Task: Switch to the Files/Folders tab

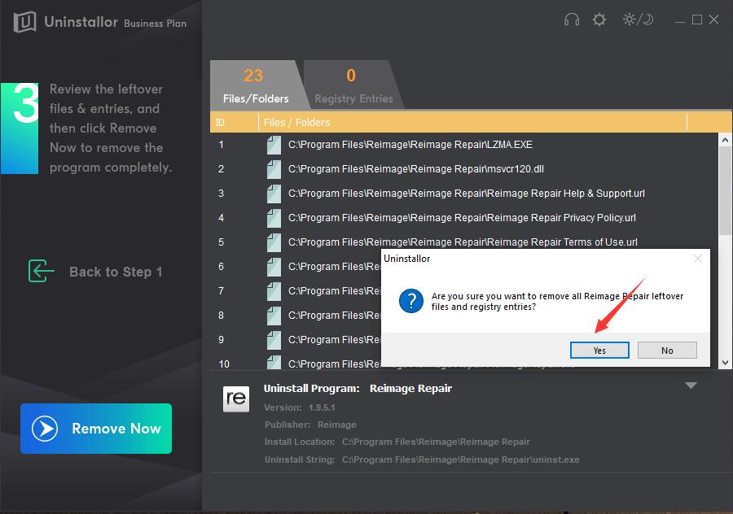Action: (x=256, y=85)
